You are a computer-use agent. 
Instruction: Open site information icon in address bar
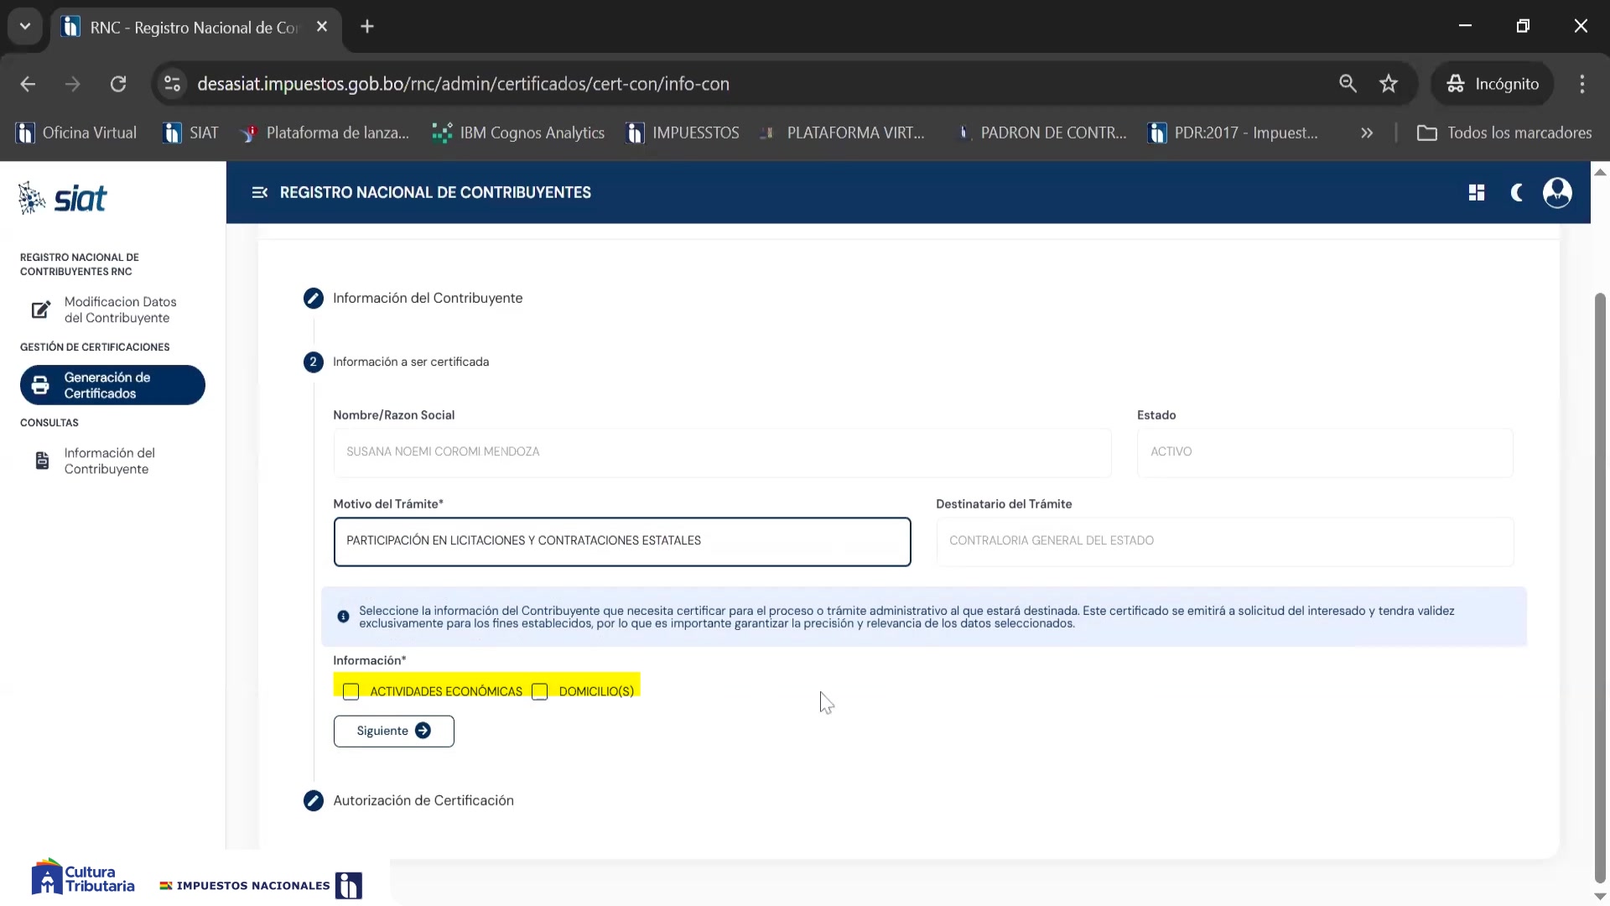[172, 84]
